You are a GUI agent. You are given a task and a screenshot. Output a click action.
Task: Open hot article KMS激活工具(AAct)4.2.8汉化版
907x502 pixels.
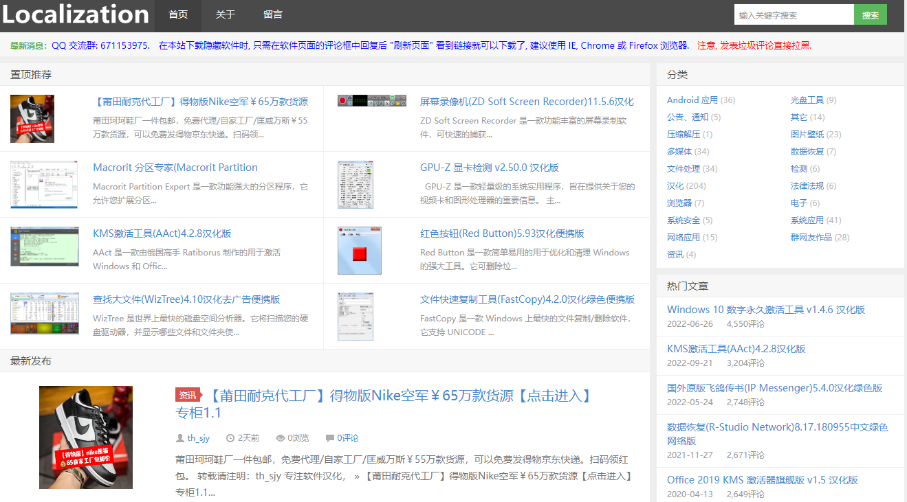click(x=736, y=349)
